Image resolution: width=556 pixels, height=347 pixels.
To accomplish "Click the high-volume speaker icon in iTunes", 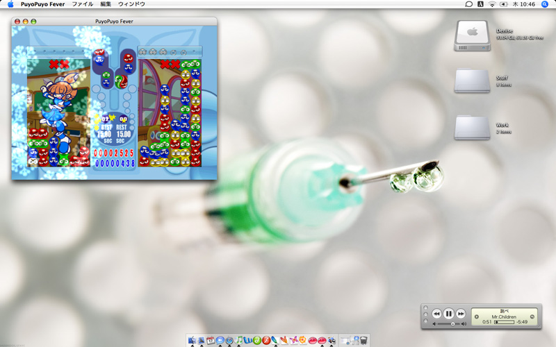I will pos(464,324).
